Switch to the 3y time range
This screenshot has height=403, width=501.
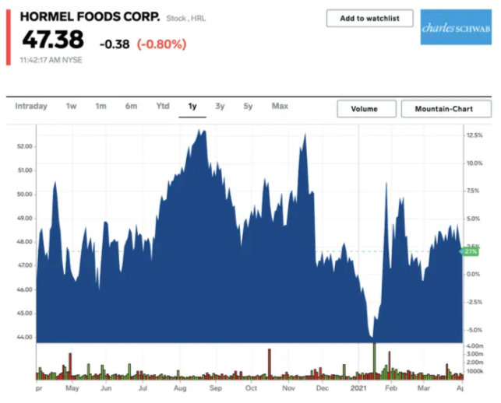coord(220,106)
